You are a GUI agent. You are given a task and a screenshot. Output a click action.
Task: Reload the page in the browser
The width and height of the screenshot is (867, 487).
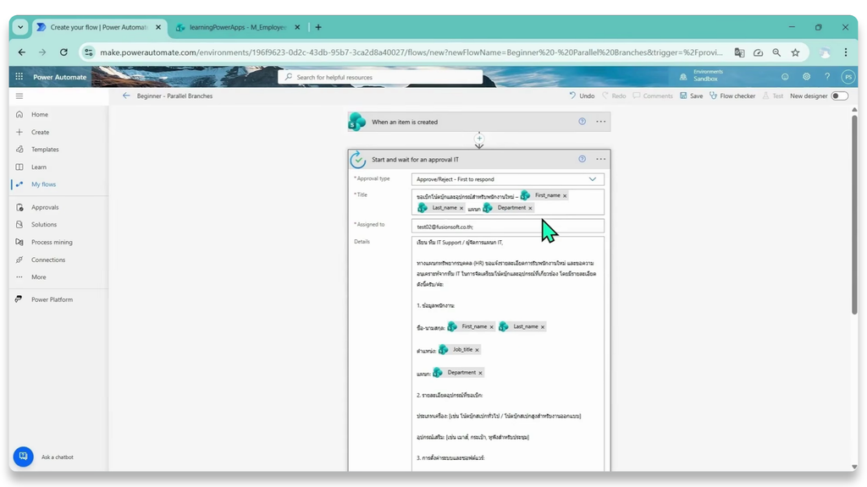pyautogui.click(x=64, y=52)
